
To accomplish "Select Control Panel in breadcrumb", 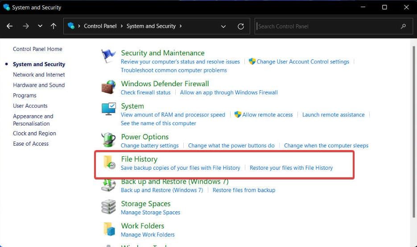I will (x=100, y=26).
